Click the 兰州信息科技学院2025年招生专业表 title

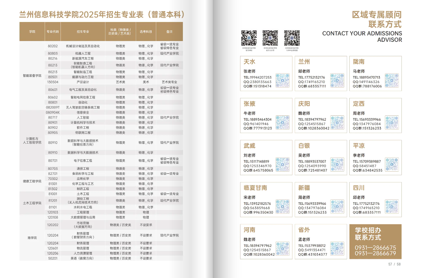click(102, 14)
